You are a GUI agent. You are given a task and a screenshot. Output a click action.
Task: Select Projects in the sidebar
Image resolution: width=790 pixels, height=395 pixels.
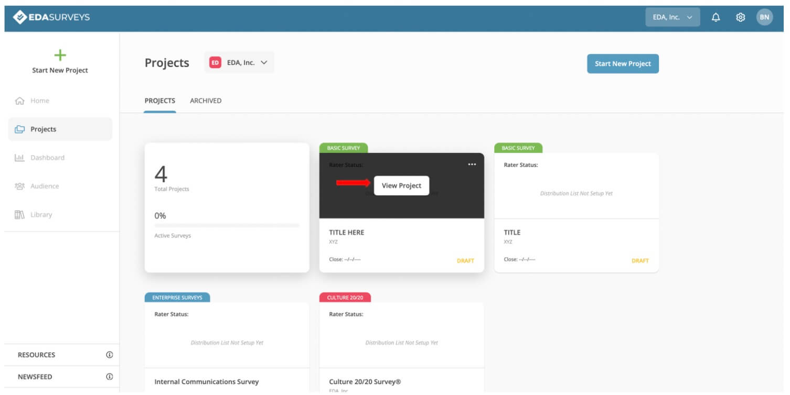point(60,129)
